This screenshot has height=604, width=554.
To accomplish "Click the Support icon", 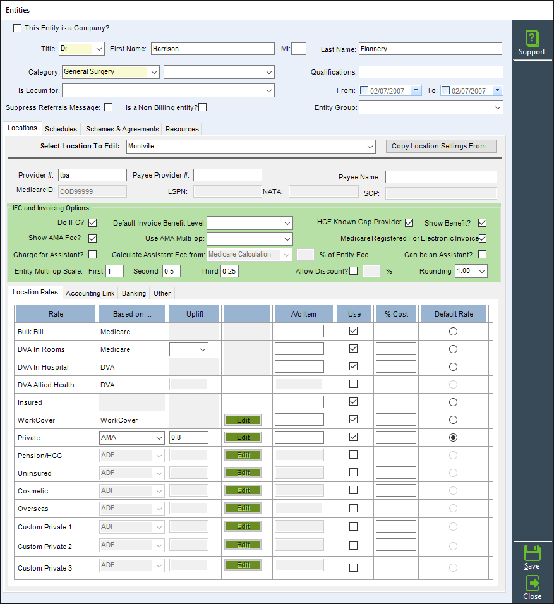I will coord(532,39).
